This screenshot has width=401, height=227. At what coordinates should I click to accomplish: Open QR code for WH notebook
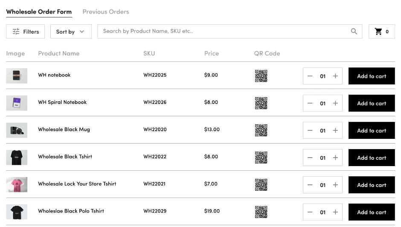click(261, 76)
